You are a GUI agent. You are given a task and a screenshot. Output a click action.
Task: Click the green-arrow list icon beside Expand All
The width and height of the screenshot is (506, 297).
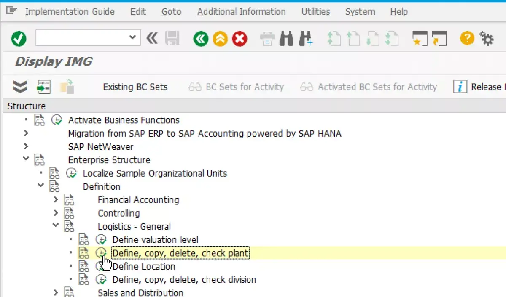(x=43, y=87)
